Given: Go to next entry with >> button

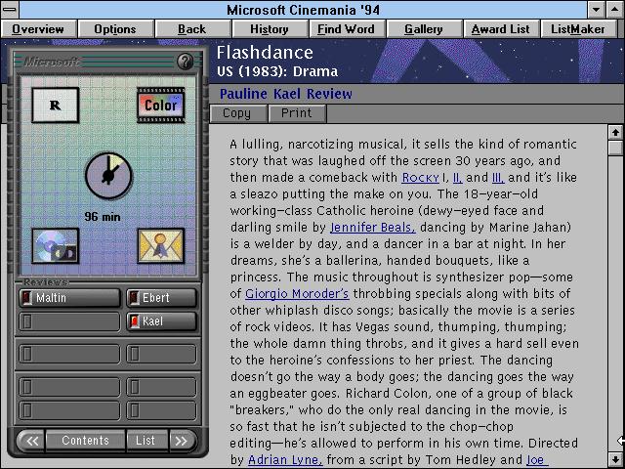Looking at the screenshot, I should [183, 441].
